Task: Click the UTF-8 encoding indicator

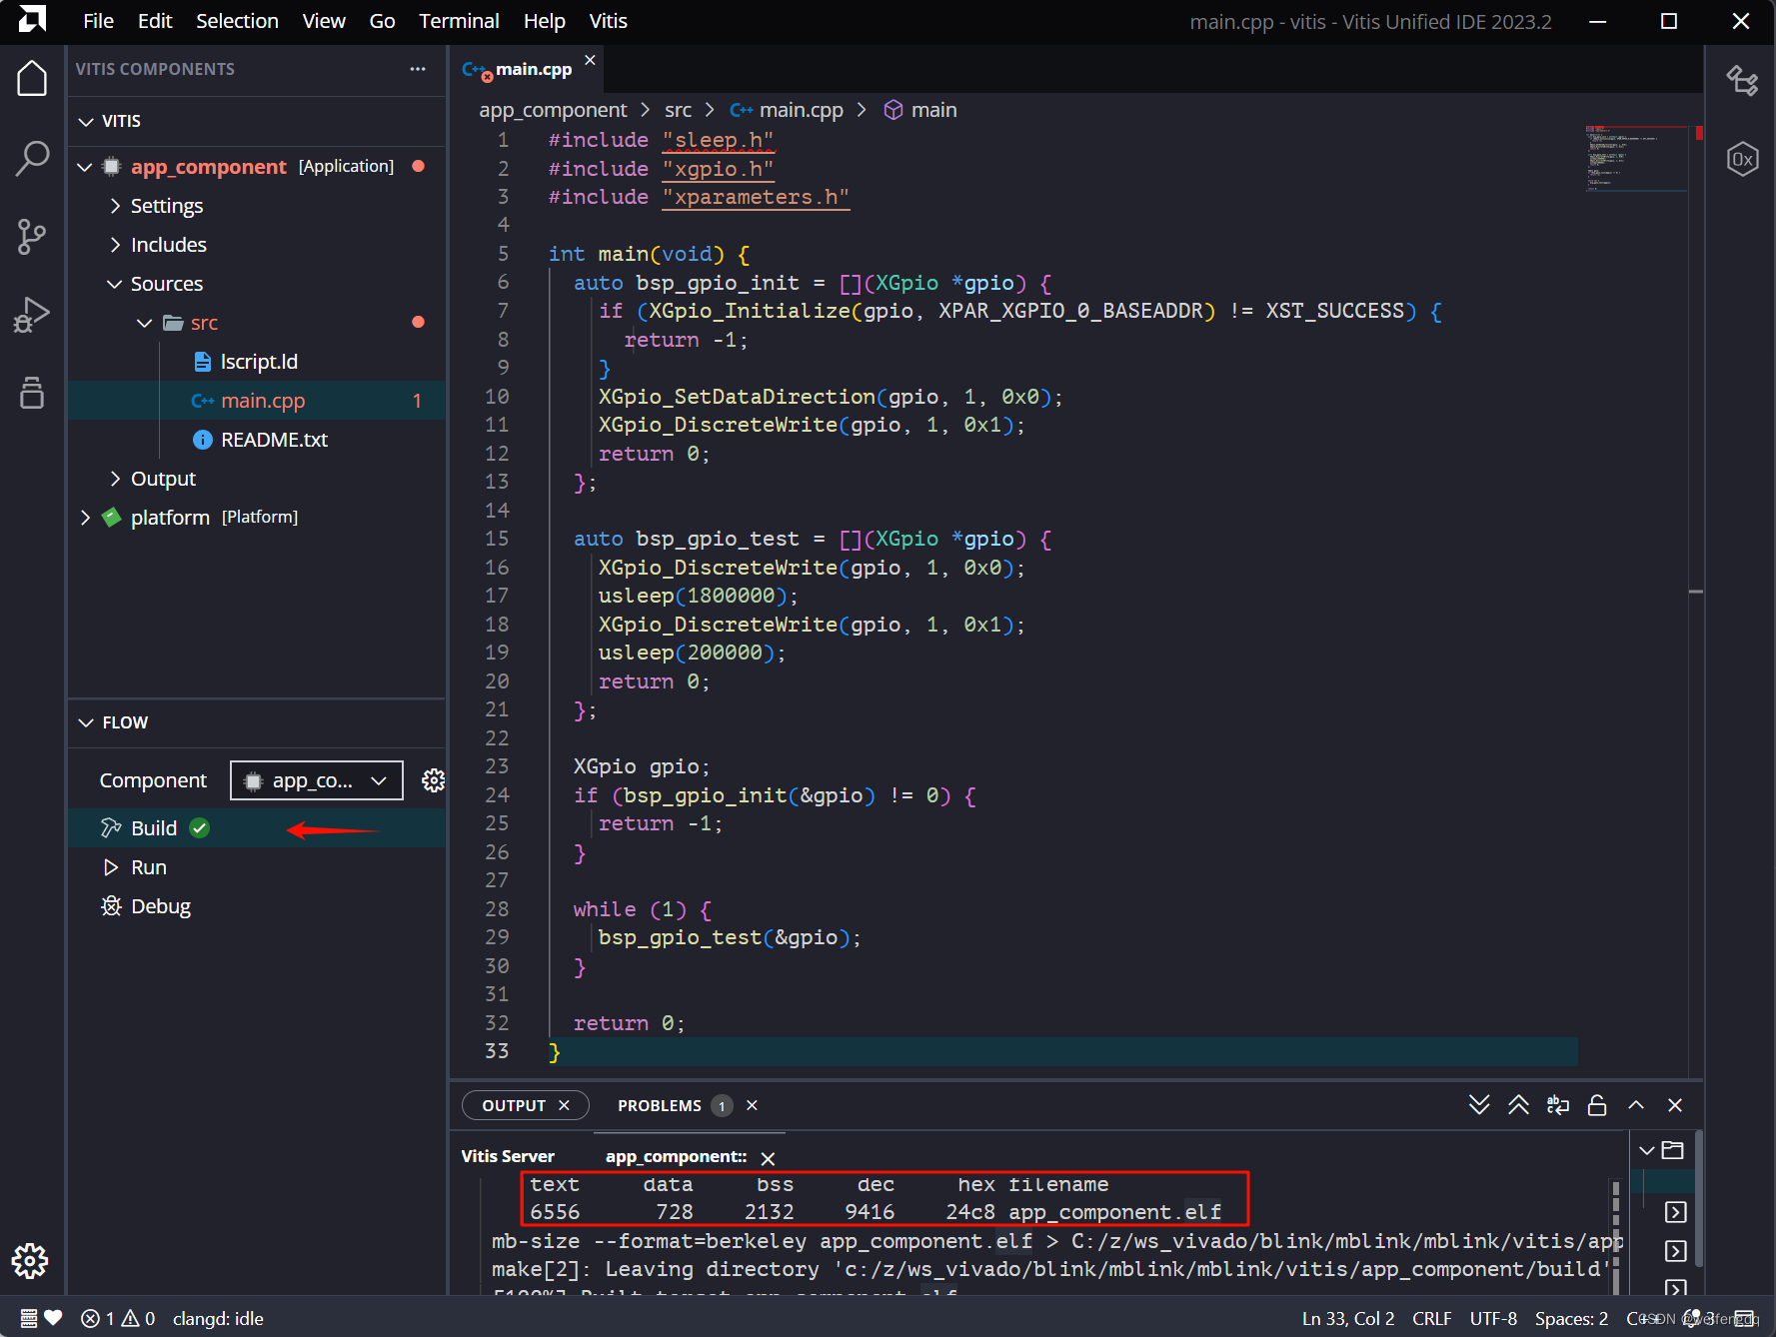Action: [x=1493, y=1318]
